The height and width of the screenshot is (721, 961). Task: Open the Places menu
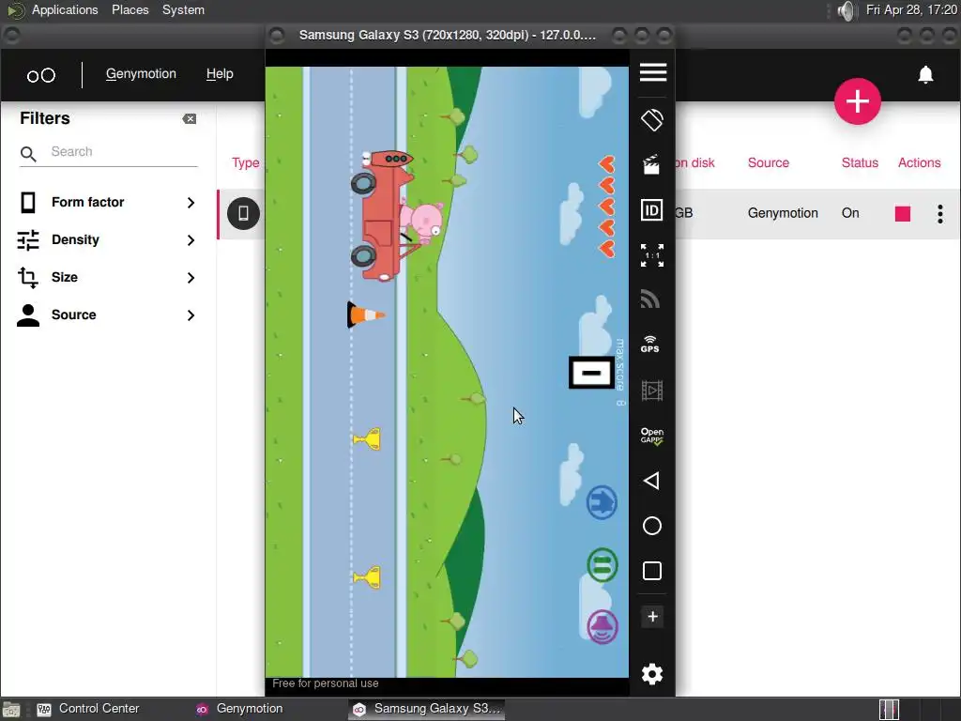coord(130,9)
